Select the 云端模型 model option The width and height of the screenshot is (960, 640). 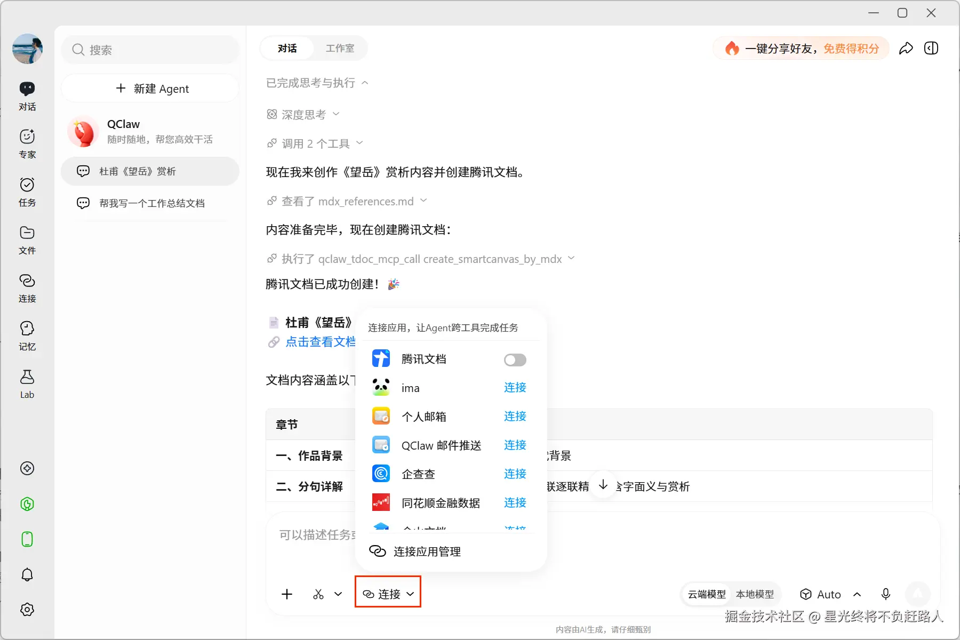[x=707, y=594]
